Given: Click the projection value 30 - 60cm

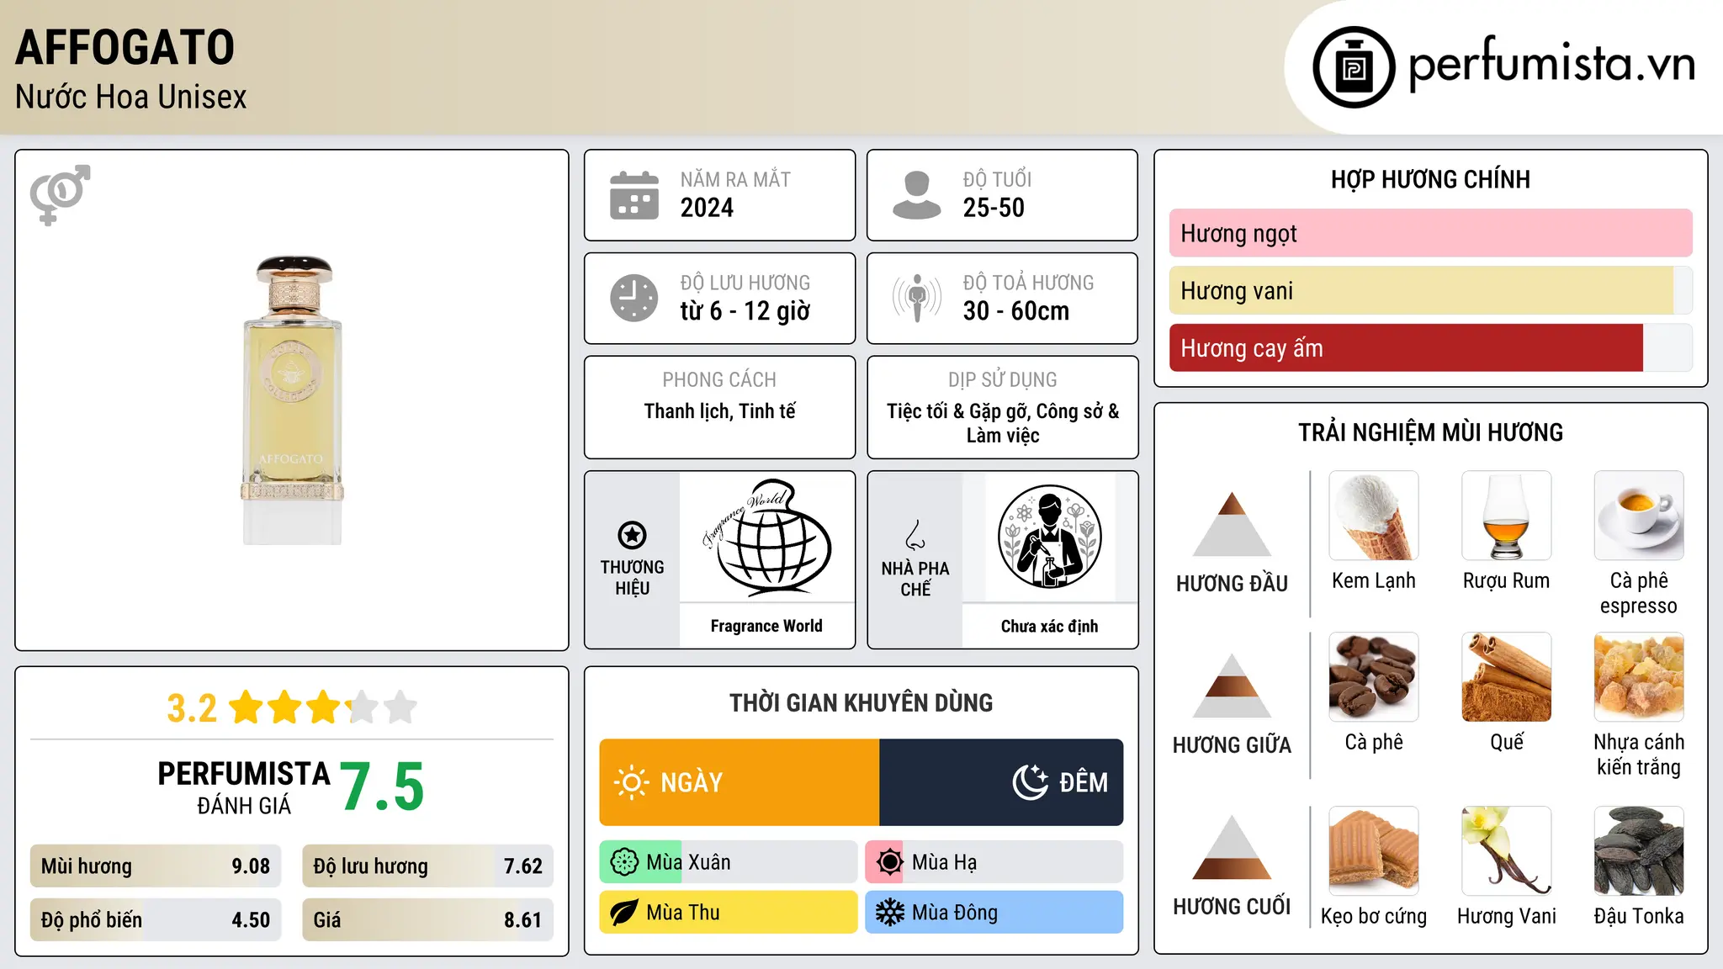Looking at the screenshot, I should (1016, 311).
